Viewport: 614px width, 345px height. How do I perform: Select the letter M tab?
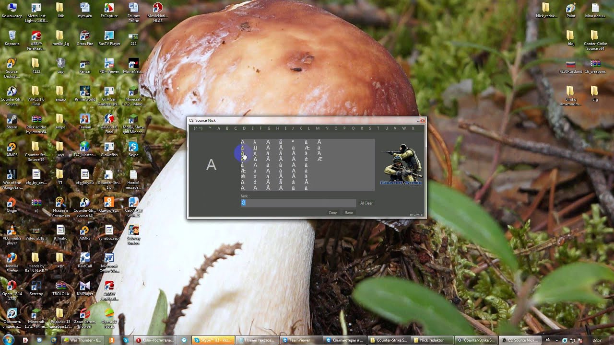point(318,128)
